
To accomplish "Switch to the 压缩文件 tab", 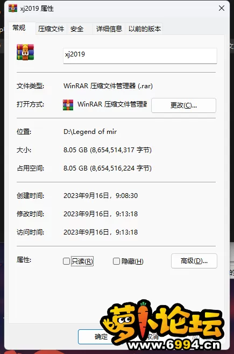I will 51,29.
